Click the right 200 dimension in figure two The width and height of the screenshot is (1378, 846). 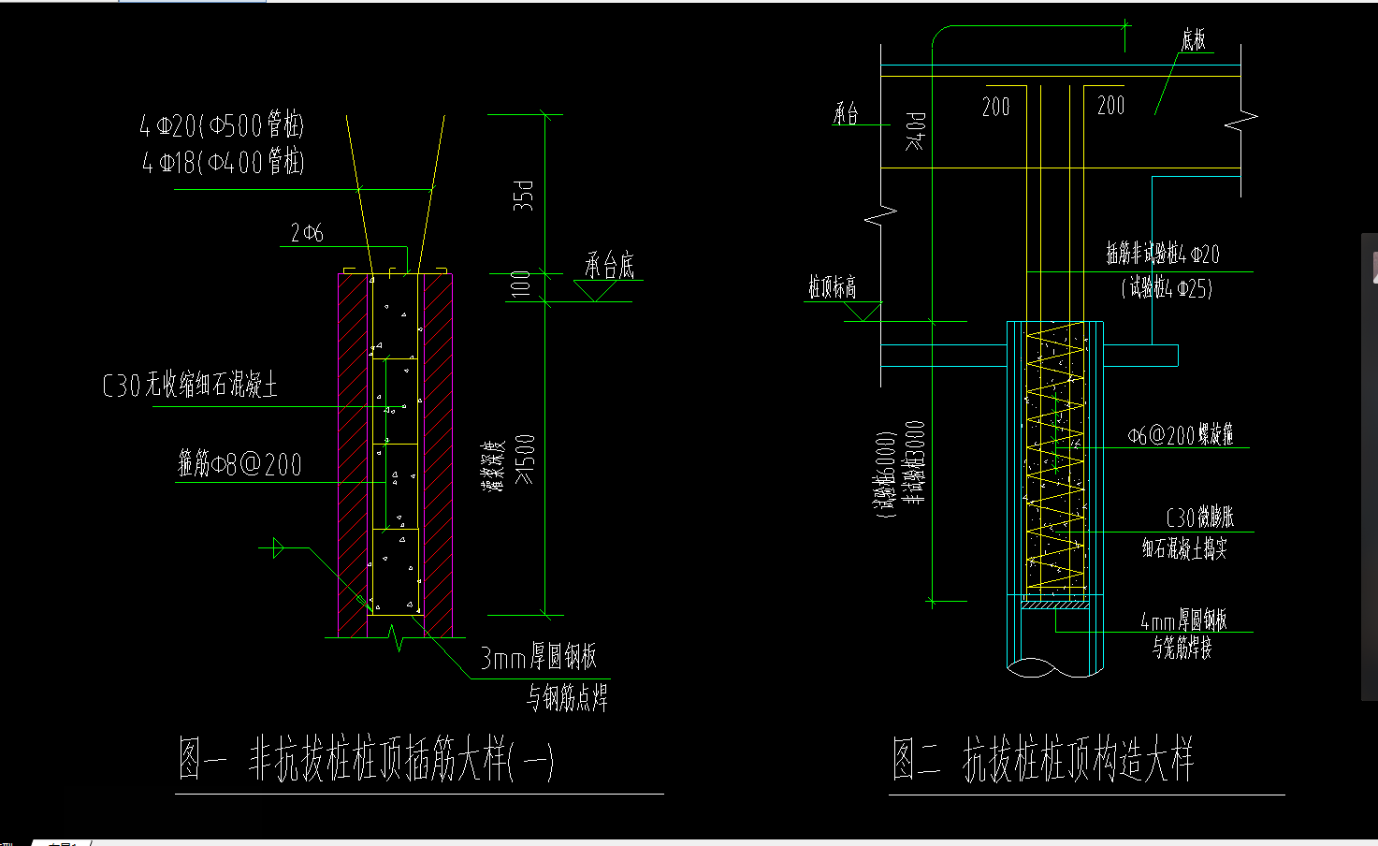pyautogui.click(x=1111, y=105)
